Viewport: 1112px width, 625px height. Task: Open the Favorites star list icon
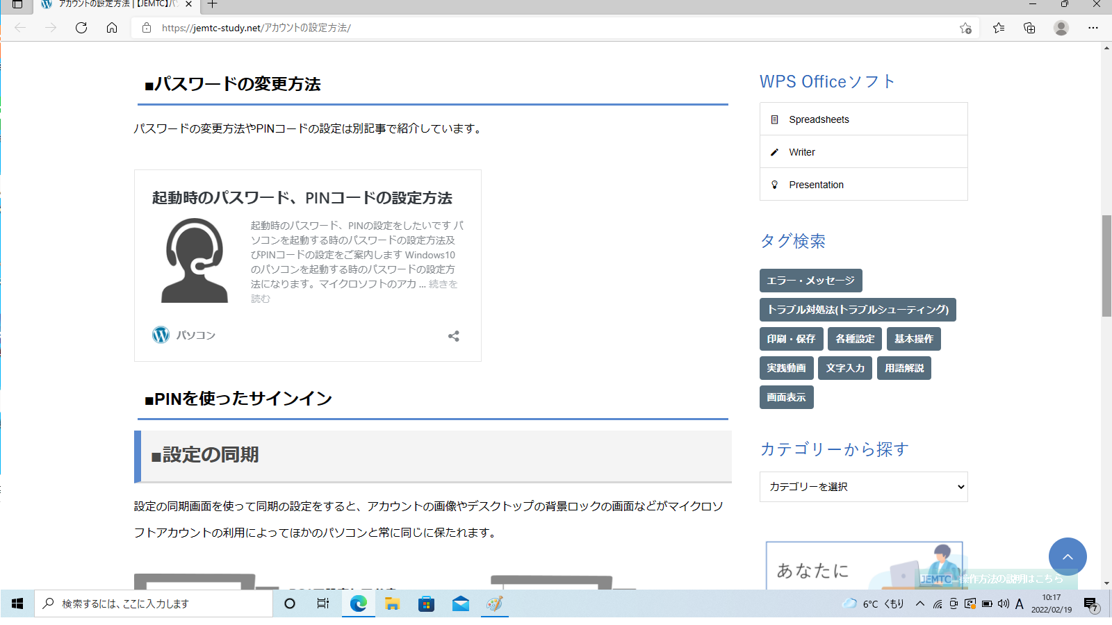pyautogui.click(x=999, y=28)
